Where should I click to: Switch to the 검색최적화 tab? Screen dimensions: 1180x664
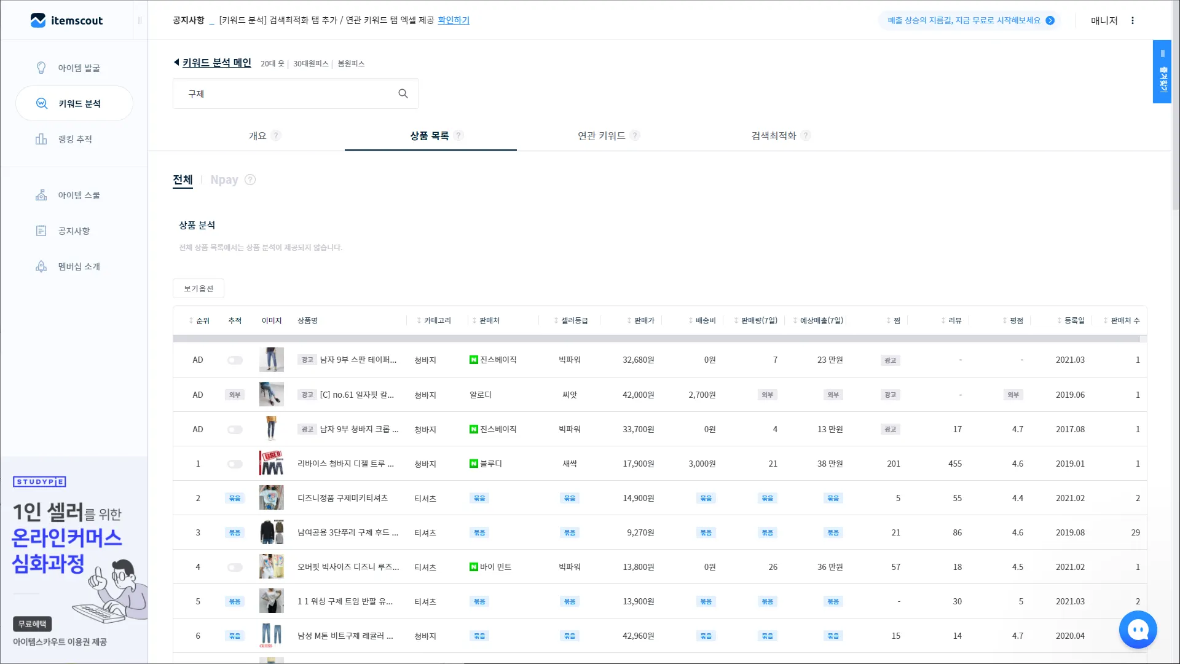click(774, 136)
